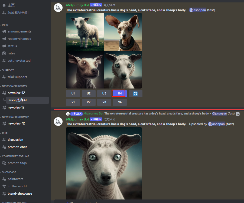
Task: Collapse the NEWCOMER ROOMS category
Action: [14, 86]
